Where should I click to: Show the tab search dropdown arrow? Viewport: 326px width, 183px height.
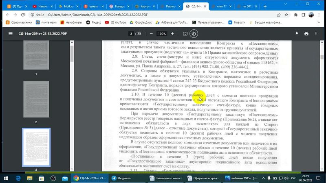(x=286, y=4)
